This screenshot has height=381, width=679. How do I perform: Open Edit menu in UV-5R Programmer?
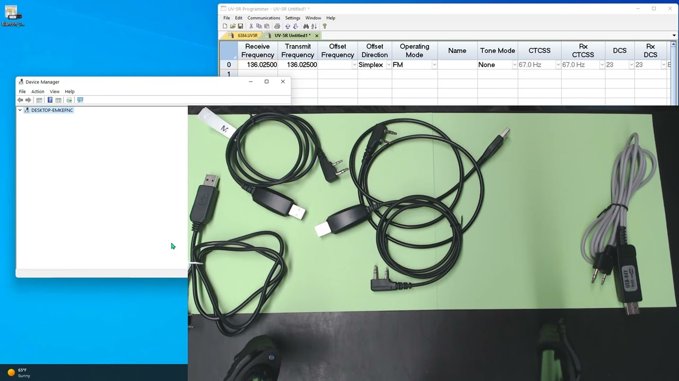239,18
